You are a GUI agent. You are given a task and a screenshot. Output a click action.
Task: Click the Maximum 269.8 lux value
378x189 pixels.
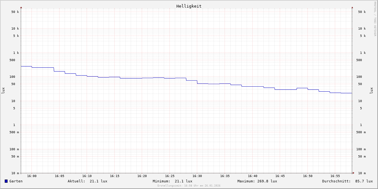(x=267, y=181)
